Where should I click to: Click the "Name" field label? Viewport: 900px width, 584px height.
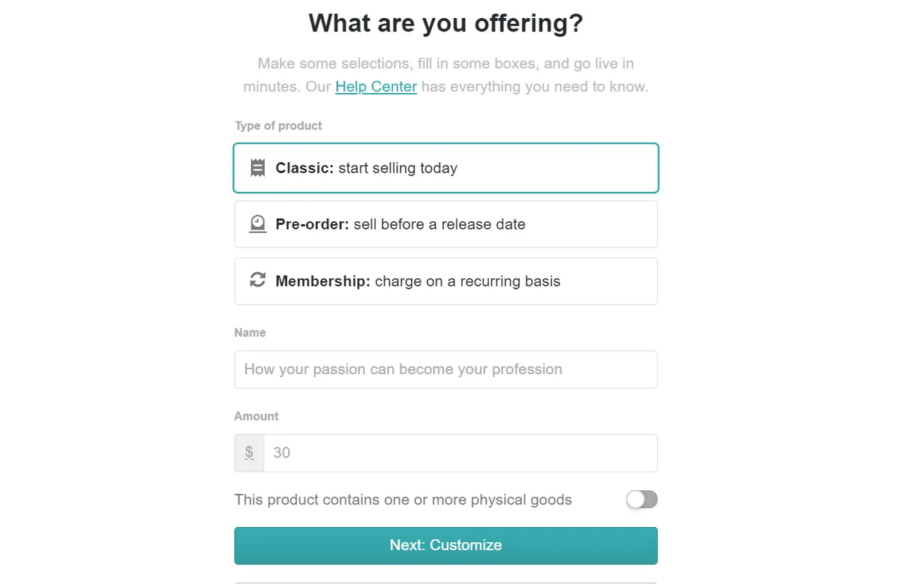(x=250, y=333)
